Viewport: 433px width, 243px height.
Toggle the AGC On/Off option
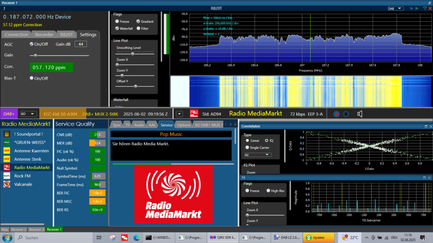(x=32, y=44)
